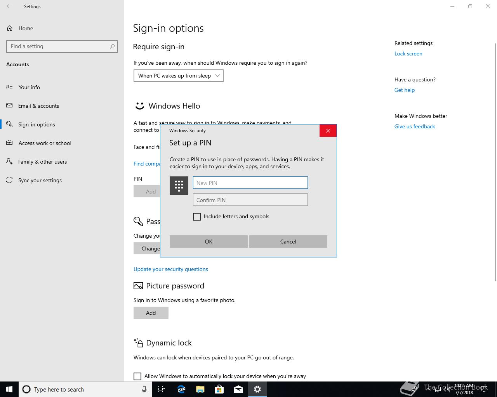Click the taskbar microphone icon

point(144,389)
